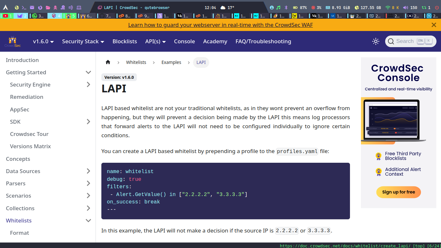Expand the Scenarios sidebar chevron
The width and height of the screenshot is (441, 248).
pyautogui.click(x=88, y=196)
